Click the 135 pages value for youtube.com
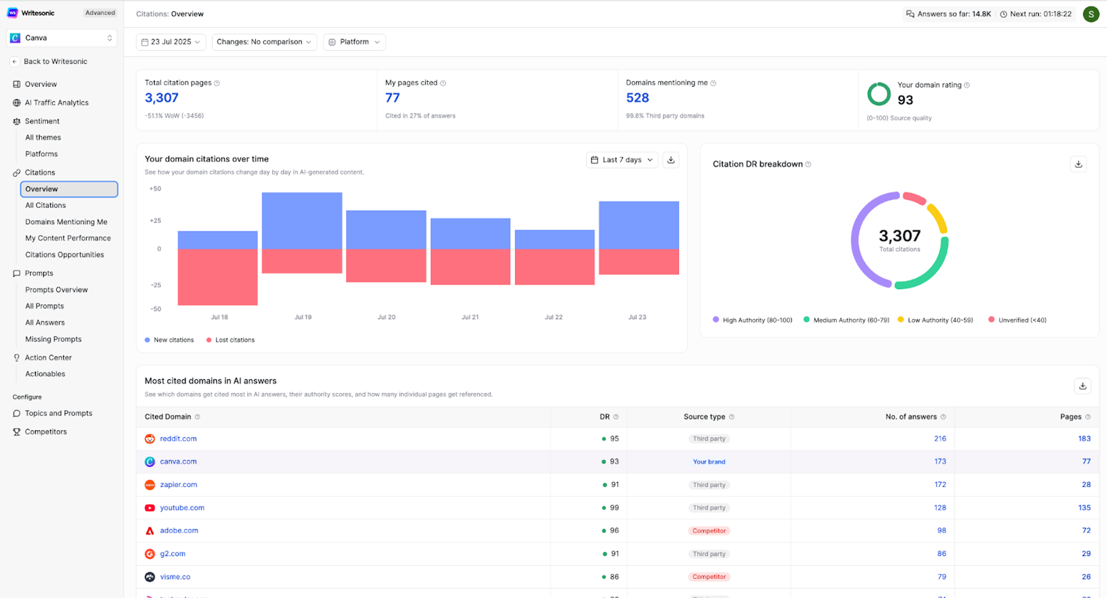The image size is (1107, 598). click(1084, 508)
